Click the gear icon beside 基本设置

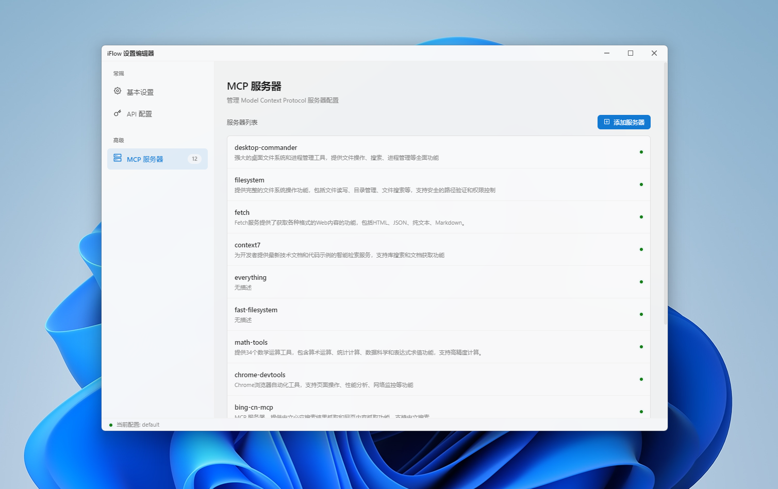(x=118, y=91)
